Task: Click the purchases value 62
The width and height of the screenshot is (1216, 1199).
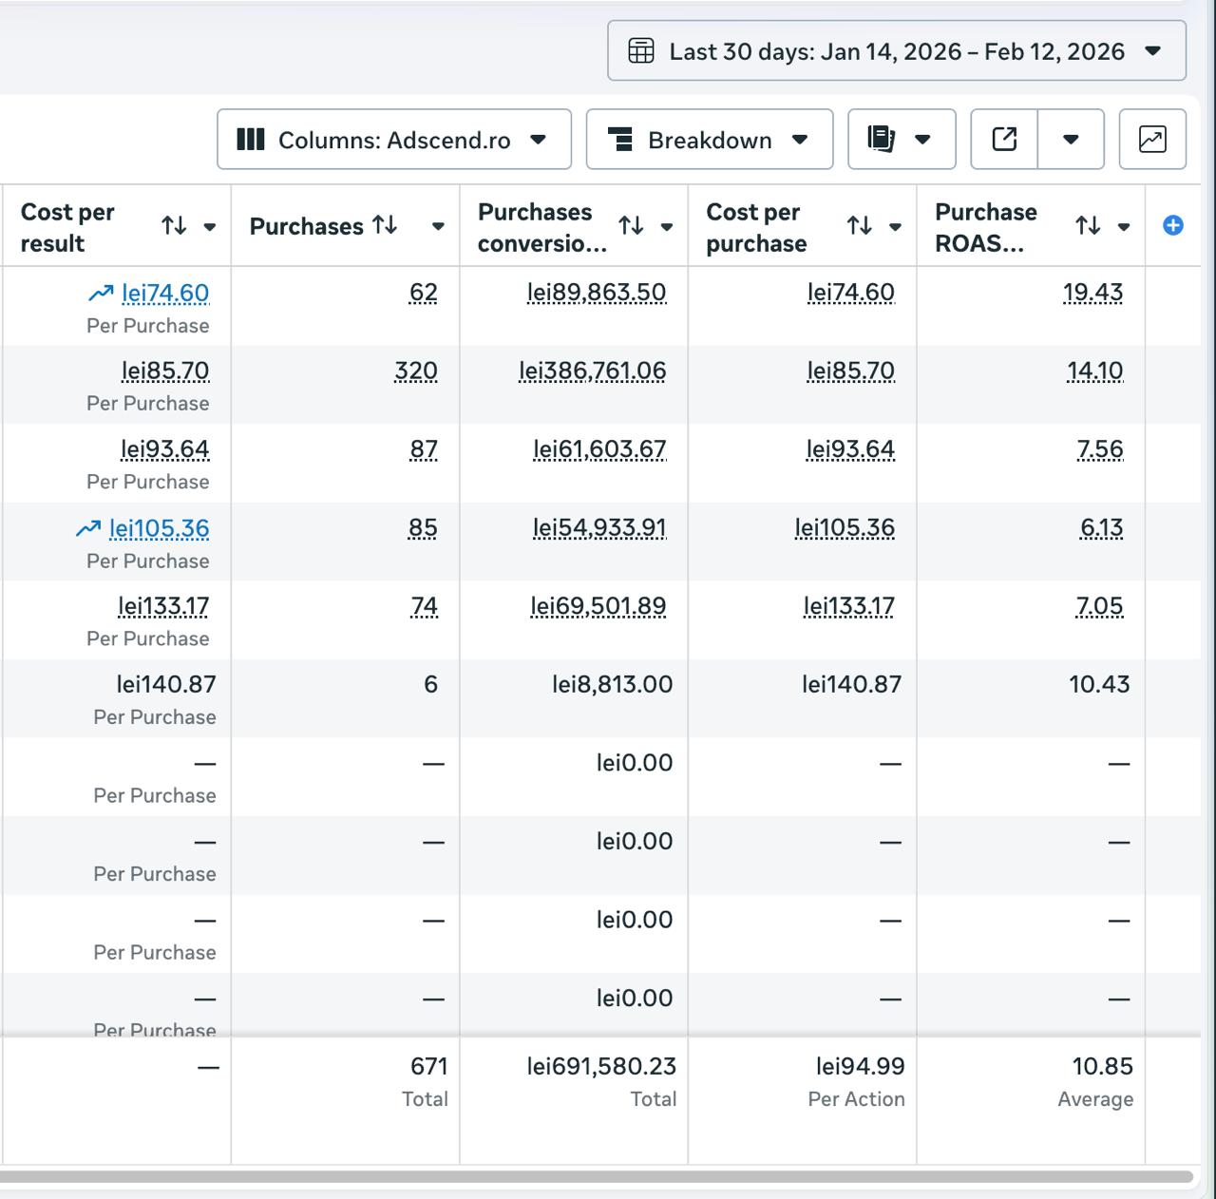Action: click(x=424, y=293)
